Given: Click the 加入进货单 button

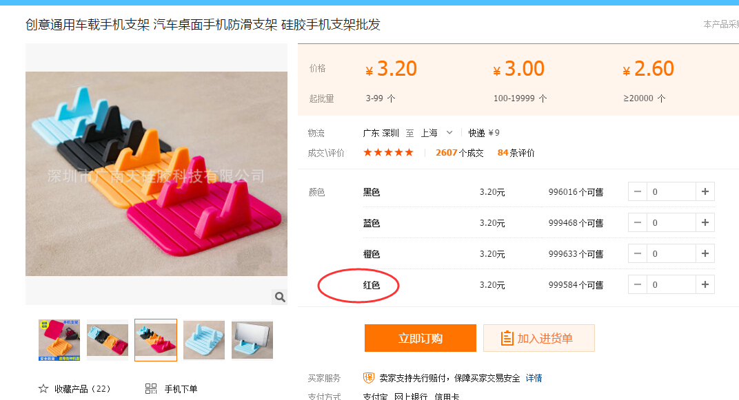Looking at the screenshot, I should point(538,338).
